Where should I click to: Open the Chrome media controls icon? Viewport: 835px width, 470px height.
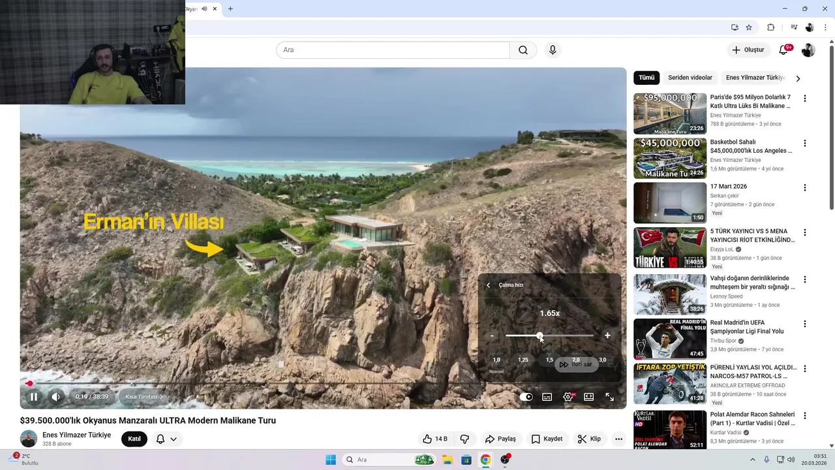tap(794, 27)
